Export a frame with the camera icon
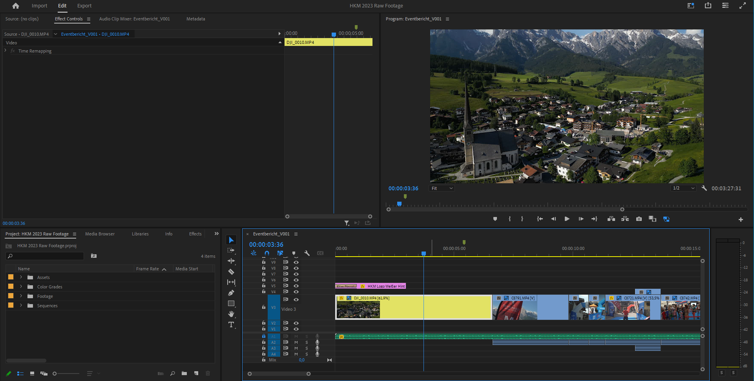This screenshot has width=754, height=381. (x=639, y=219)
